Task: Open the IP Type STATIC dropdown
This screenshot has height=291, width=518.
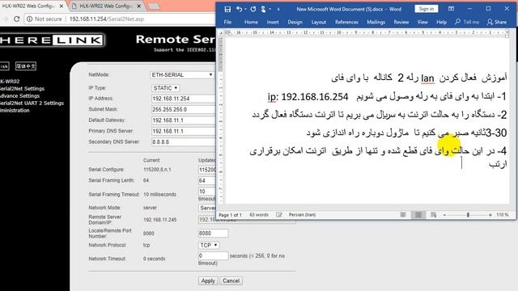Action: click(x=165, y=88)
